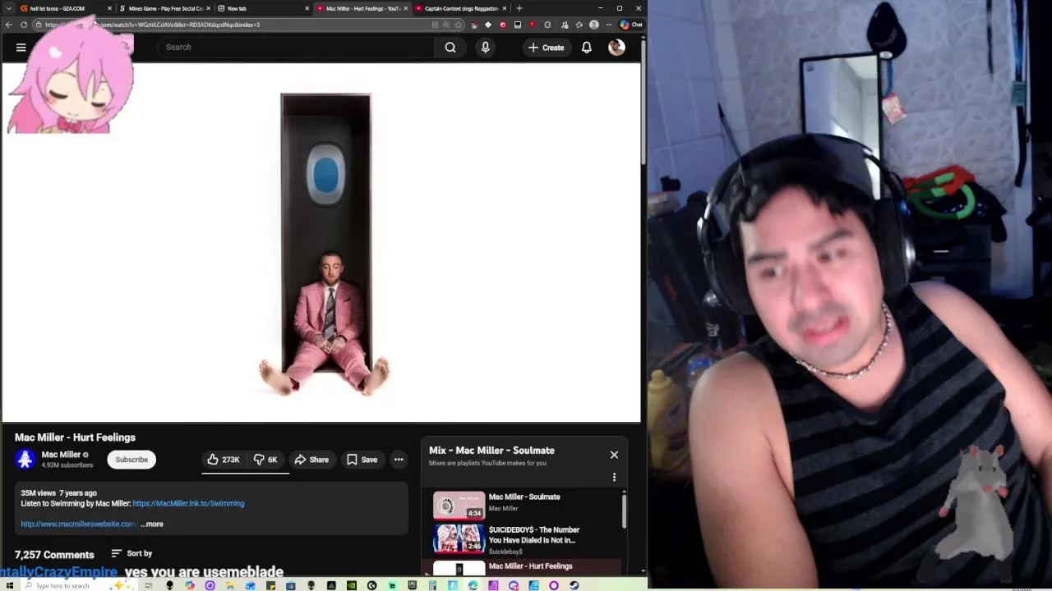Image resolution: width=1052 pixels, height=591 pixels.
Task: Switch to the New tab tab
Action: click(x=263, y=8)
